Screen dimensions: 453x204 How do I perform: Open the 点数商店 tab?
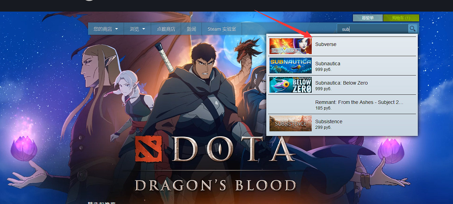coord(166,29)
